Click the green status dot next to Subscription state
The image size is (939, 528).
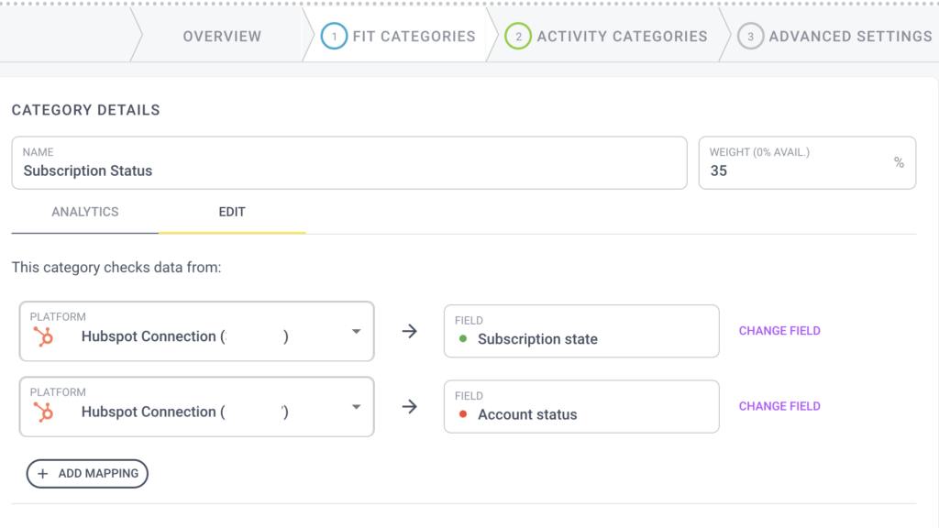[463, 339]
